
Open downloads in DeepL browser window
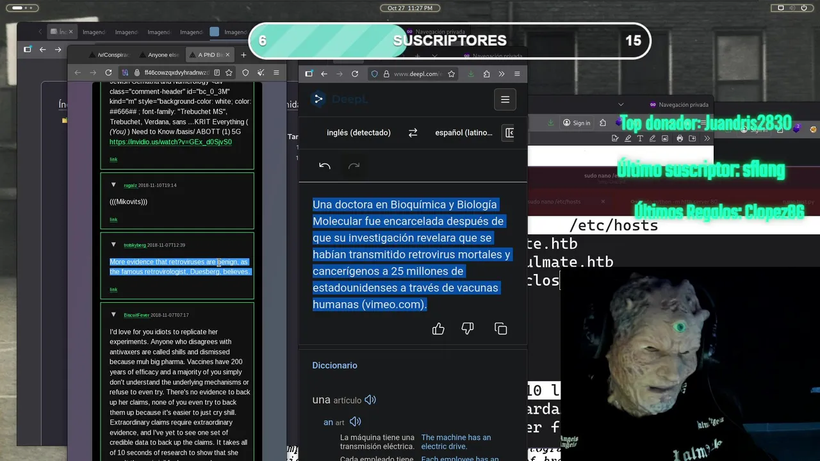[x=471, y=74]
